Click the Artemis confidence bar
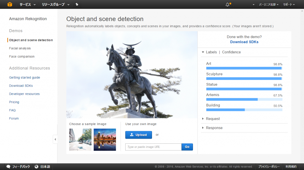304x170 pixels. pyautogui.click(x=244, y=100)
